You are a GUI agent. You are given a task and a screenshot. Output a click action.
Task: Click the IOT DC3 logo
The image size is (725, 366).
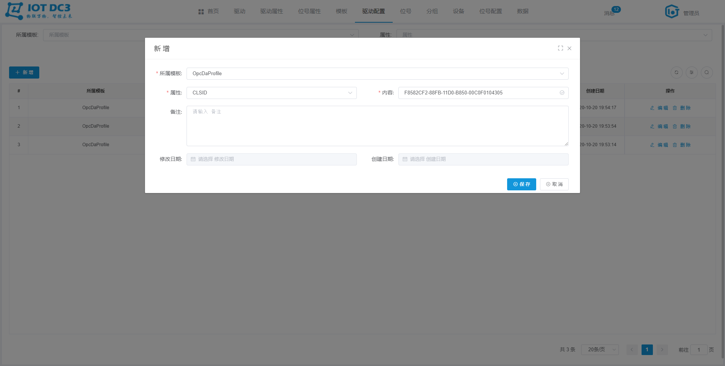pyautogui.click(x=39, y=11)
